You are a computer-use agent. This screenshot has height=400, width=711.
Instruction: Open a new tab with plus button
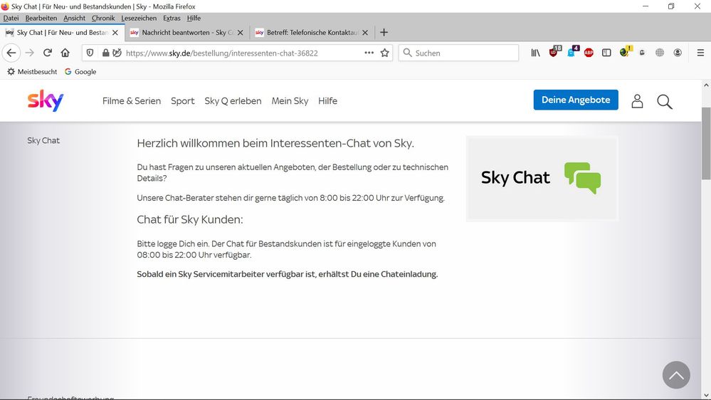coord(384,32)
